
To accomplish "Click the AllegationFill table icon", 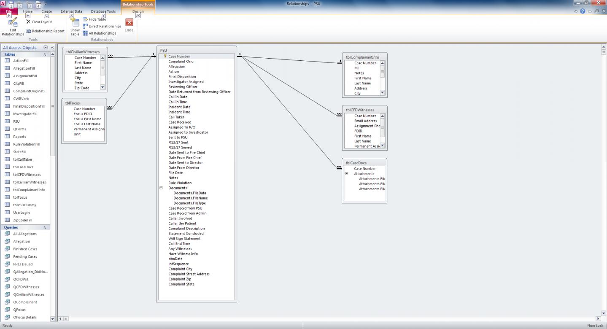I will pos(7,68).
